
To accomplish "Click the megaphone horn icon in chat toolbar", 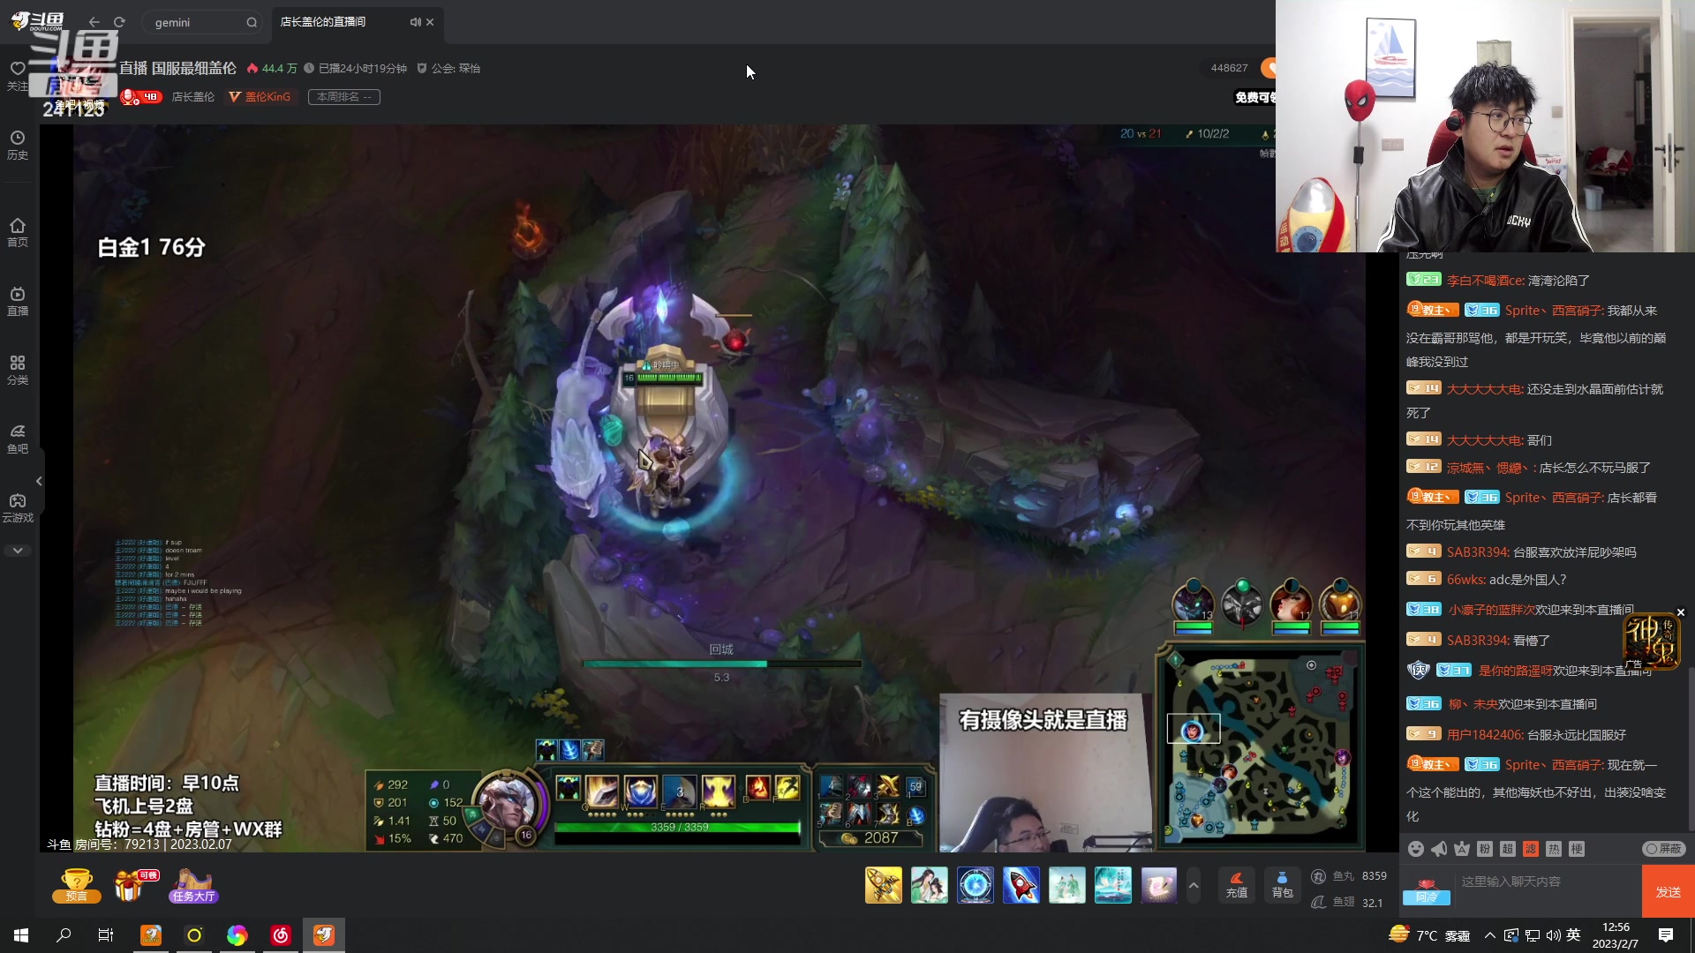I will pos(1439,849).
